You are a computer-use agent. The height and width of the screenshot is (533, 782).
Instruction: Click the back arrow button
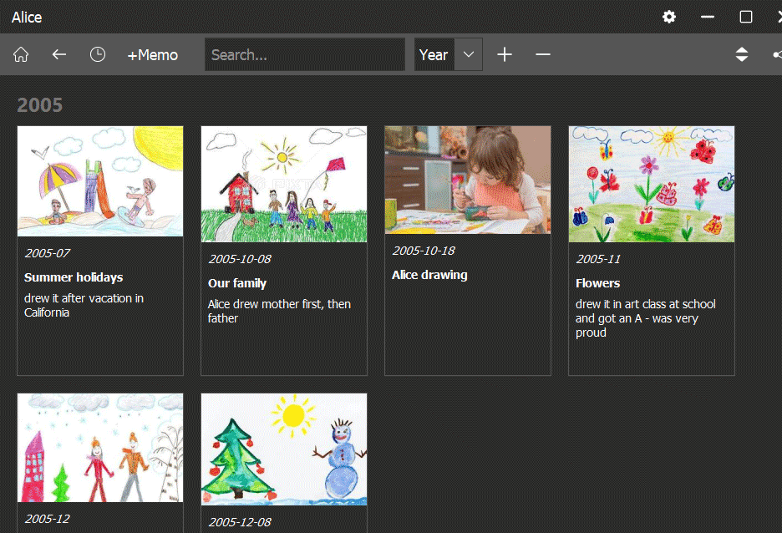point(58,54)
